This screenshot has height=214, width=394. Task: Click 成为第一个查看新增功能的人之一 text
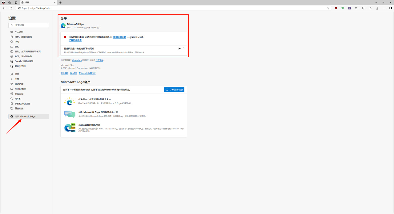[94, 99]
